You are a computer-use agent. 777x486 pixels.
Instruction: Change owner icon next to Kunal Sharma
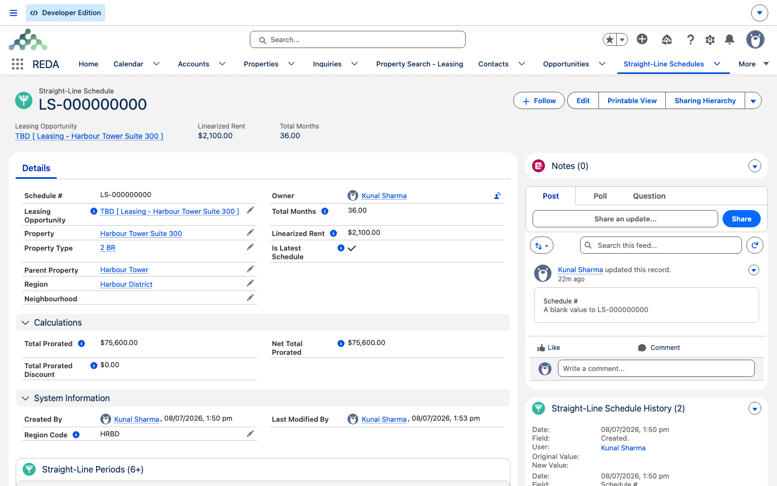[497, 196]
